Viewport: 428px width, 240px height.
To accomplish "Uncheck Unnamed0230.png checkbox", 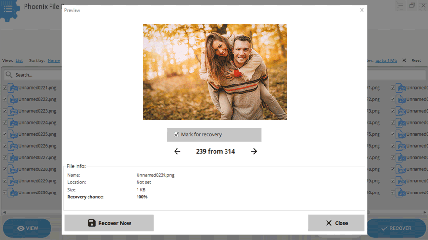I will point(5,192).
